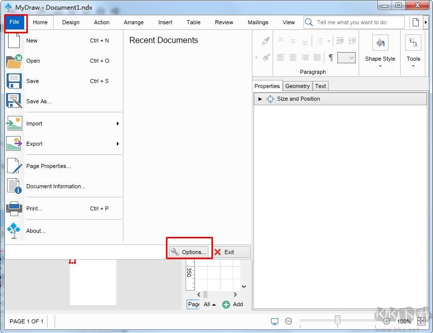Screen dimensions: 433x333
Task: Open the bullet list dropdown arrow
Action: click(x=329, y=41)
